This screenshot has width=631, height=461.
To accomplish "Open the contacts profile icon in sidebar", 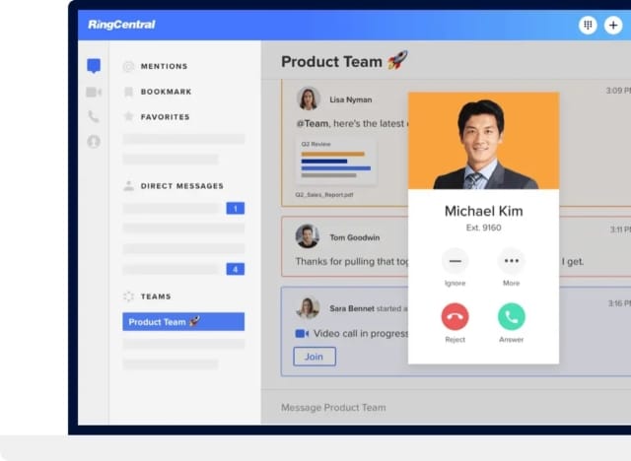I will pyautogui.click(x=94, y=141).
